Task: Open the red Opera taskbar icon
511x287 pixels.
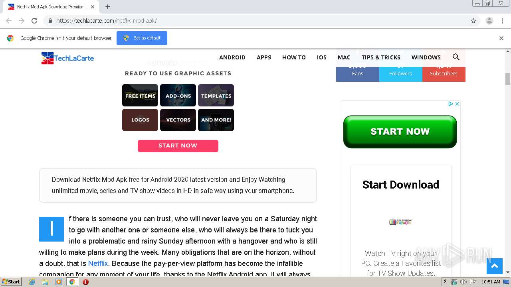Action: pos(85,282)
